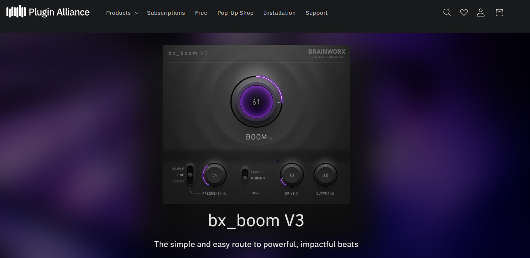
Task: Open the search icon in header
Action: click(x=447, y=13)
